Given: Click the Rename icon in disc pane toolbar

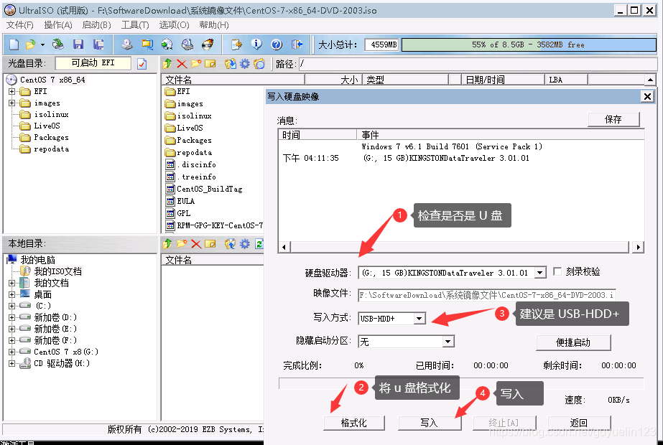Looking at the screenshot, I should (210, 64).
